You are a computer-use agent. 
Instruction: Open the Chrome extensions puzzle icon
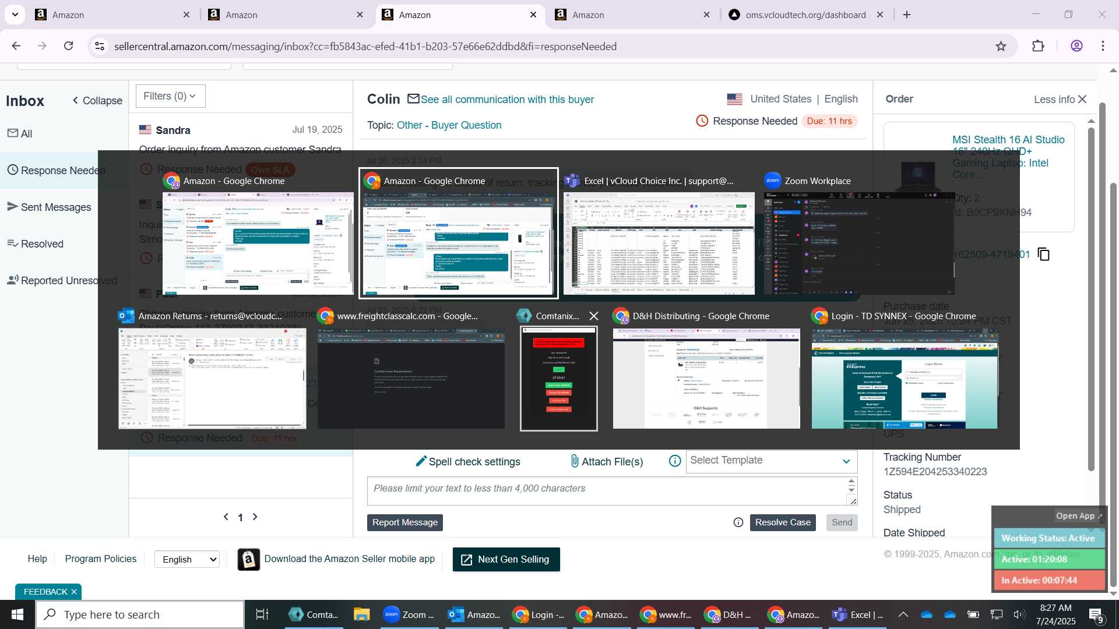[x=1038, y=46]
